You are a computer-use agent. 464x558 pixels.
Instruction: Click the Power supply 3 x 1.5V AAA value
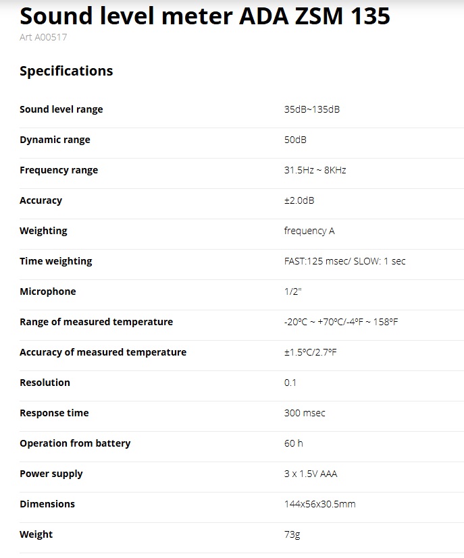coord(311,474)
